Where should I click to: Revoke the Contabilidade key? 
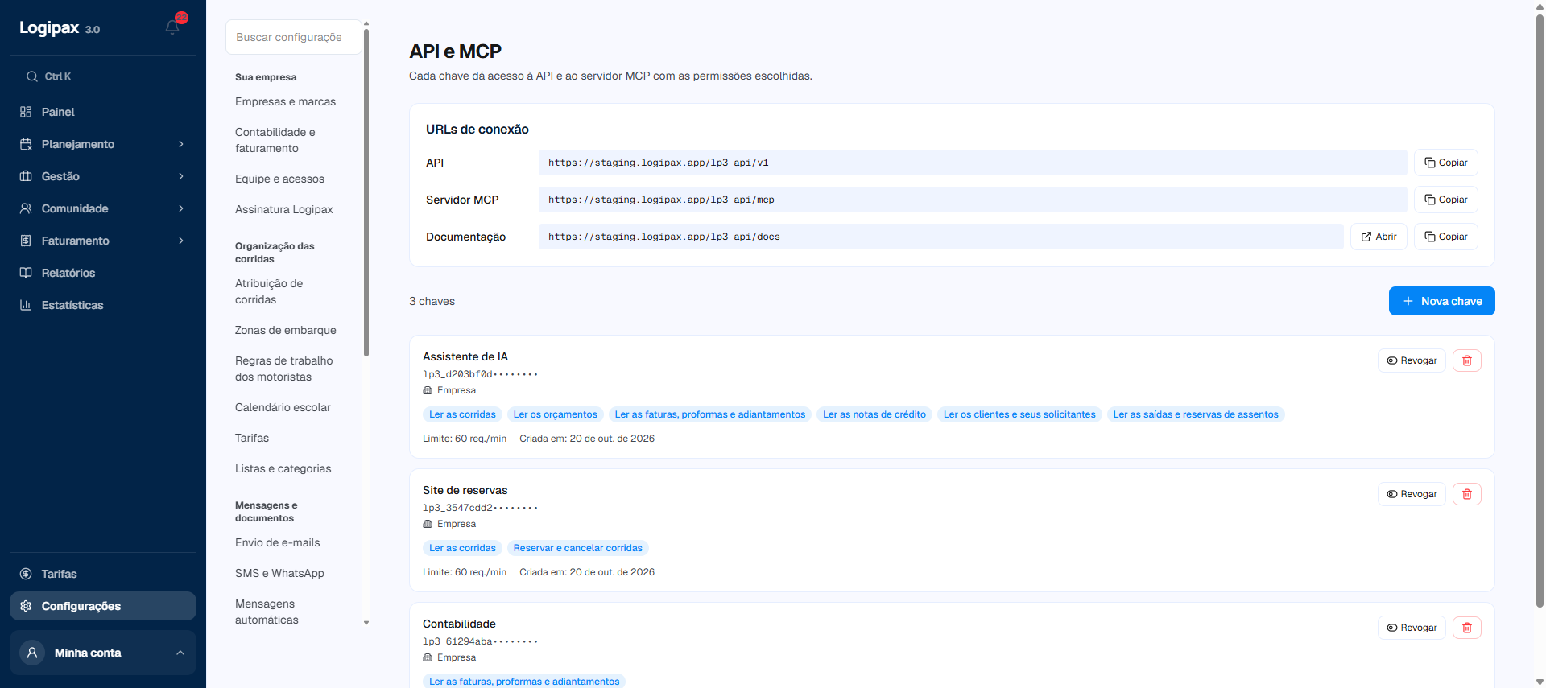coord(1412,628)
